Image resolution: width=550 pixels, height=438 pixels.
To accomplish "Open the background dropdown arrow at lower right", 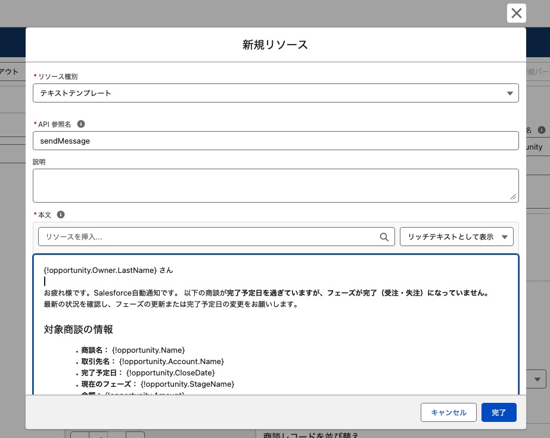I will click(x=537, y=379).
